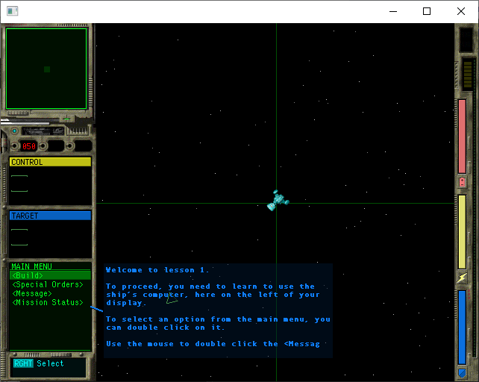Click the empty middle readout display
The image size is (479, 382).
point(56,146)
